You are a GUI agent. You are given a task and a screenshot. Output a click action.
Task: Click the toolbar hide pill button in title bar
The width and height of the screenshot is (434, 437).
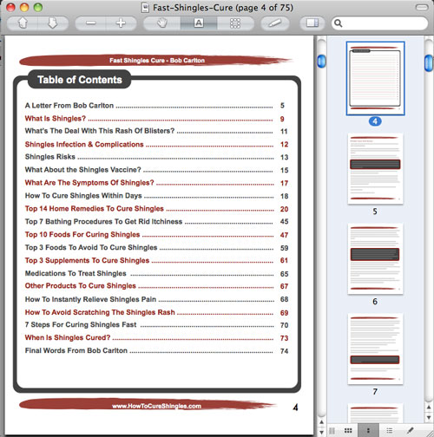(x=422, y=7)
